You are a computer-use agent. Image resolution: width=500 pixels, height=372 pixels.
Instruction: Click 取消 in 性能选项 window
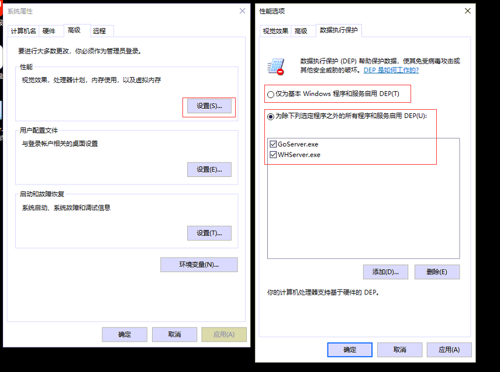400,350
